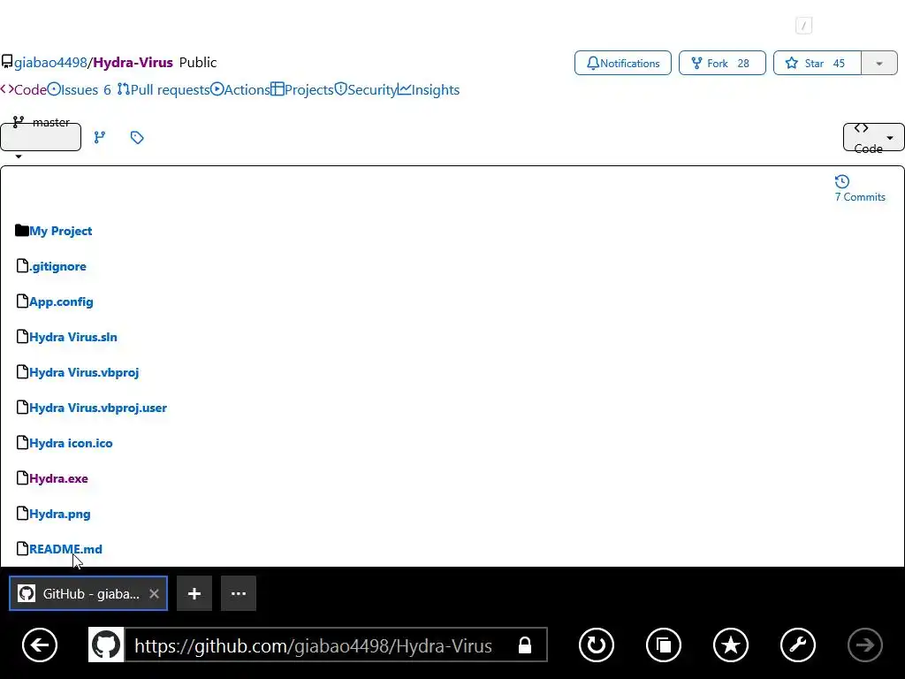The height and width of the screenshot is (679, 905).
Task: Star the Hydra-Virus repository
Action: pos(817,63)
